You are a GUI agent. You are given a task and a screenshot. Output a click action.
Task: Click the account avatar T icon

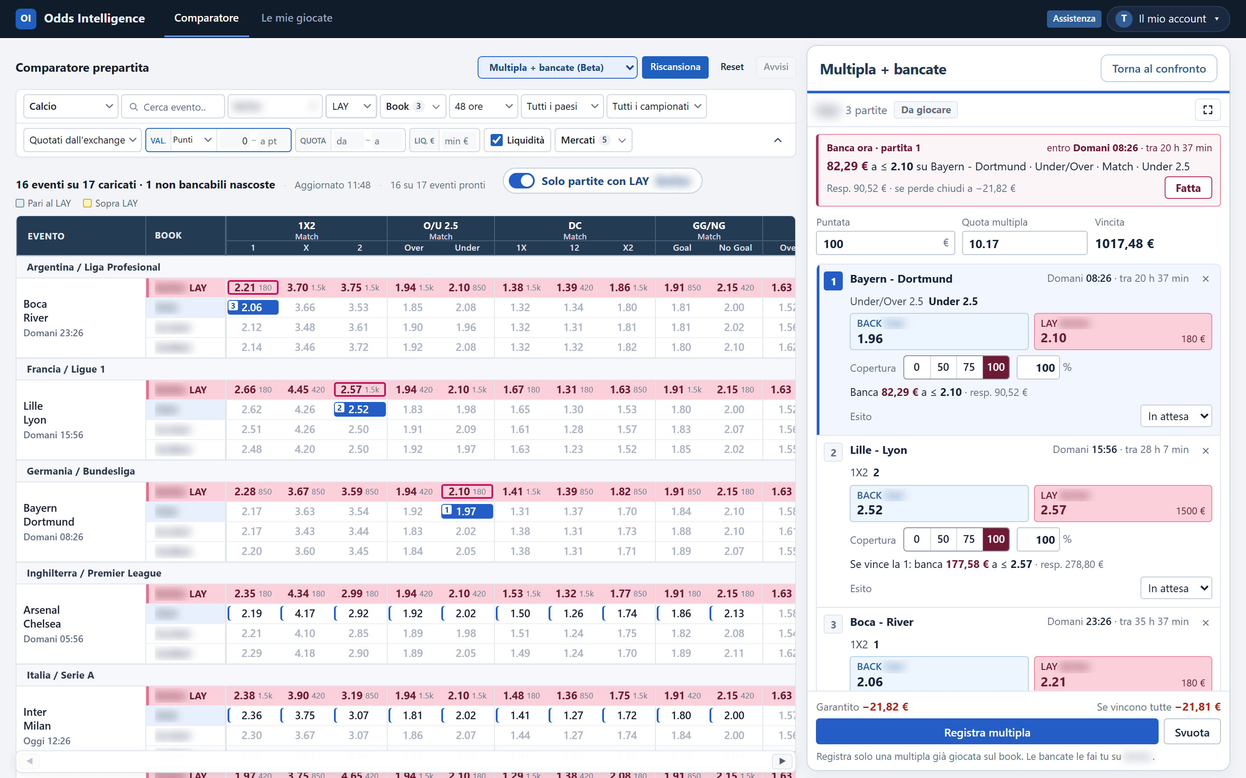pyautogui.click(x=1124, y=19)
